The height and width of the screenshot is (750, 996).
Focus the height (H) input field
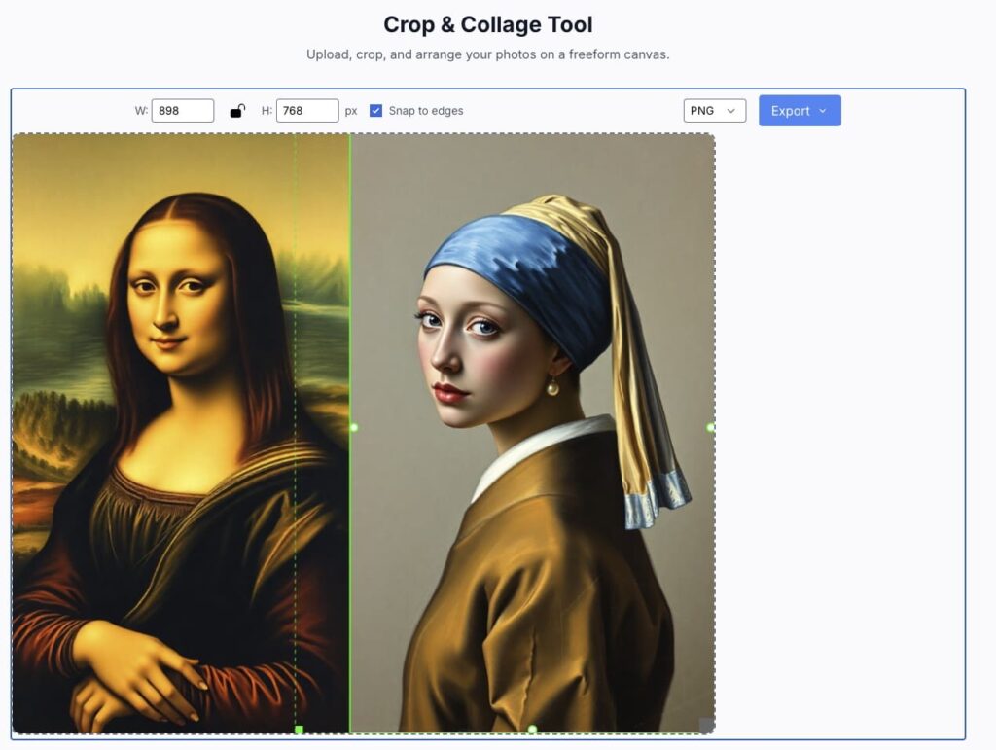(x=307, y=111)
